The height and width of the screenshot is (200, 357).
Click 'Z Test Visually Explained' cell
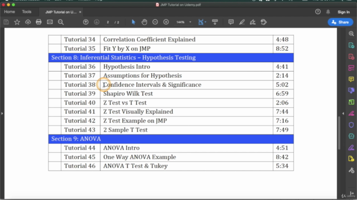(x=186, y=112)
